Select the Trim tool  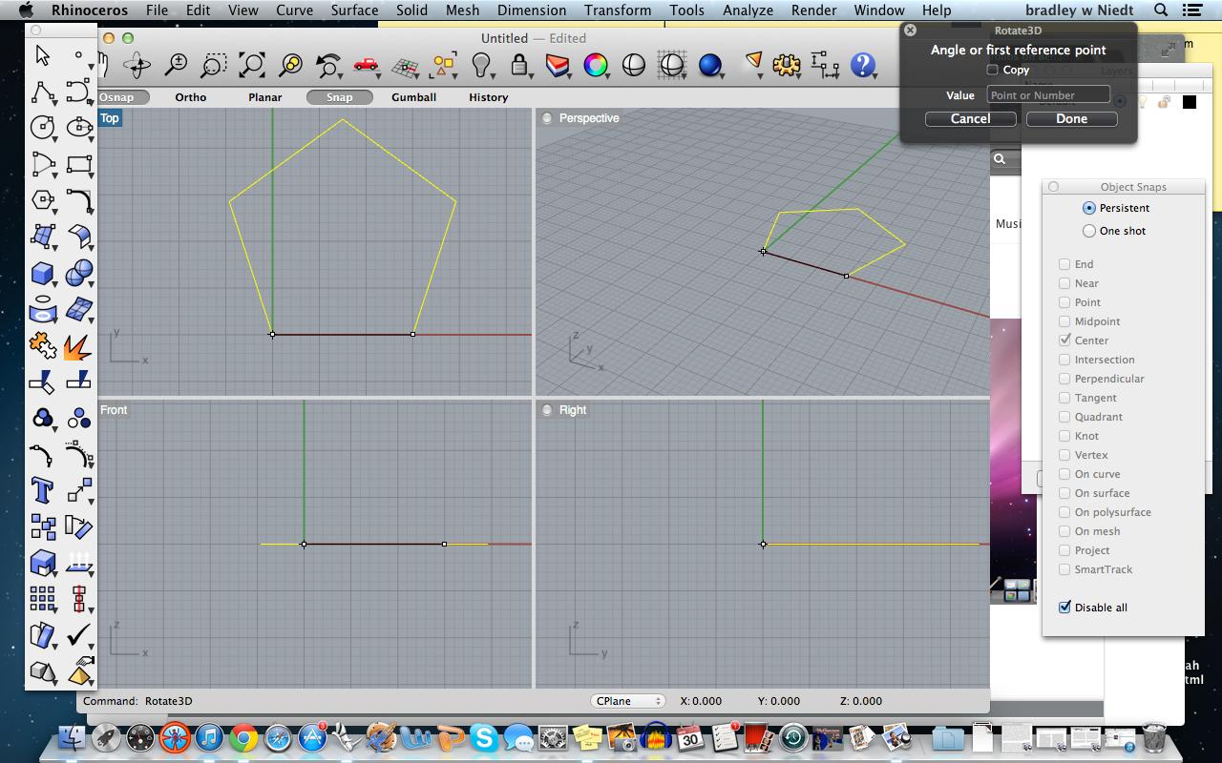(42, 381)
